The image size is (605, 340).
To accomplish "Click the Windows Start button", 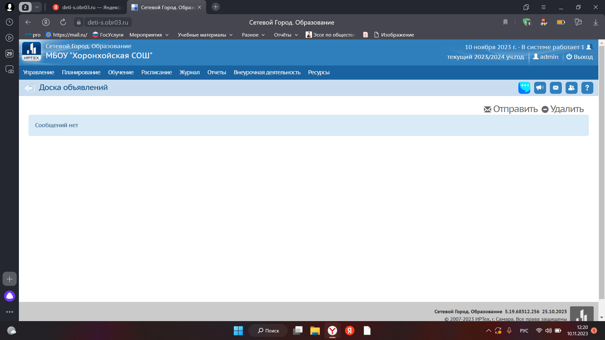I will click(238, 331).
